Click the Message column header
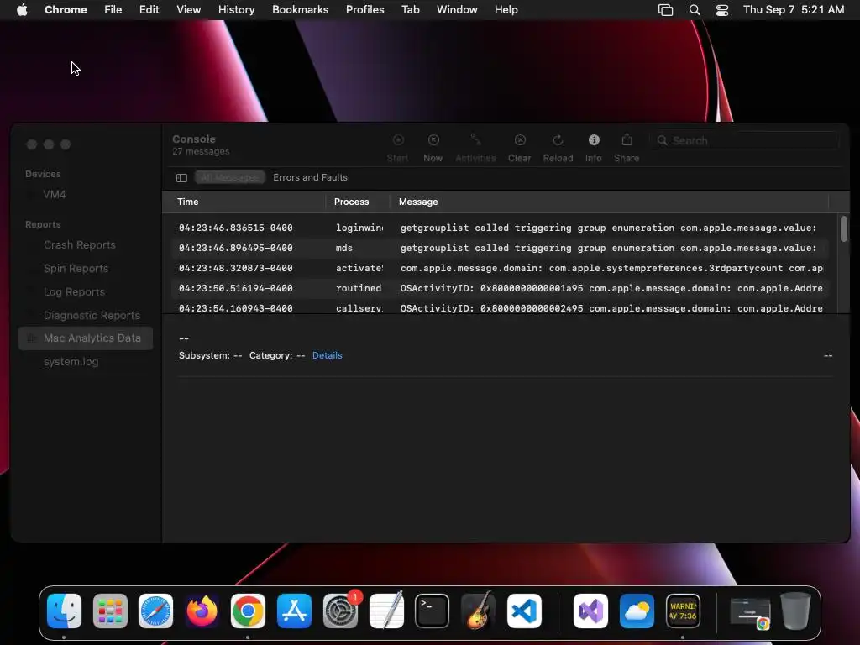The width and height of the screenshot is (860, 645). click(609, 202)
